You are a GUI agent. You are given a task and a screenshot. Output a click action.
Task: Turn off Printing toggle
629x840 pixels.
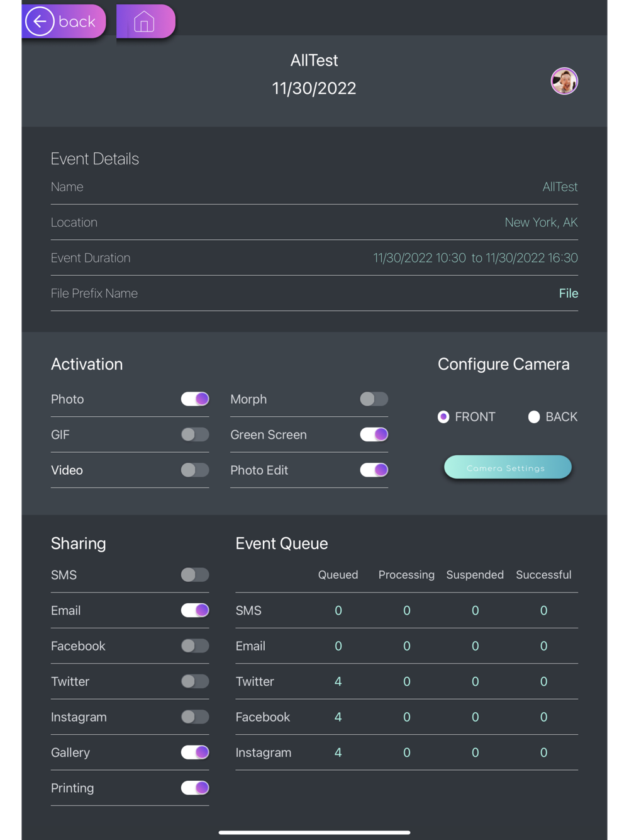coord(195,788)
